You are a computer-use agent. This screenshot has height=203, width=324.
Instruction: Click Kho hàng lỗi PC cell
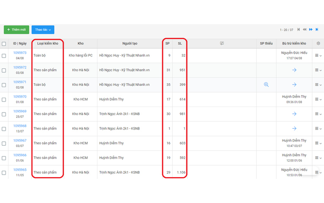click(x=80, y=56)
